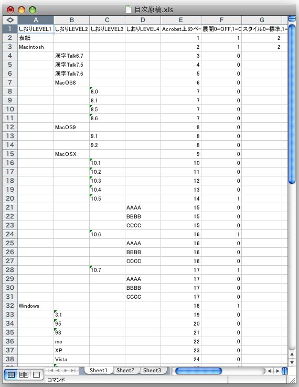Open the Sheet3 tab

click(x=152, y=370)
